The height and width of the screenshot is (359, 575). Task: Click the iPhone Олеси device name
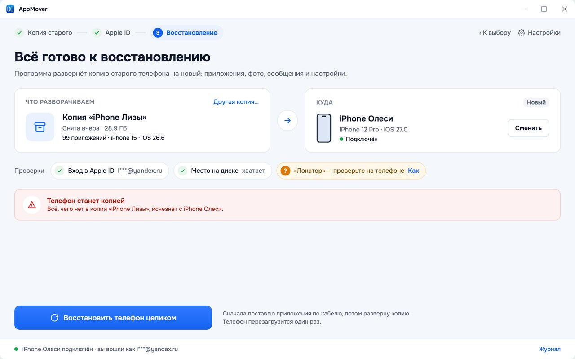click(x=366, y=119)
